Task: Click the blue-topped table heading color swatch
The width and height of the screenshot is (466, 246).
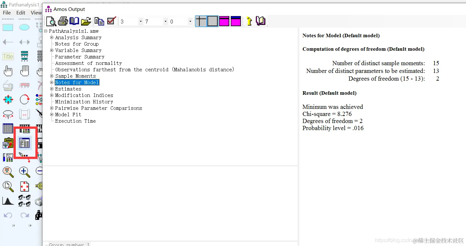Action: [236, 21]
